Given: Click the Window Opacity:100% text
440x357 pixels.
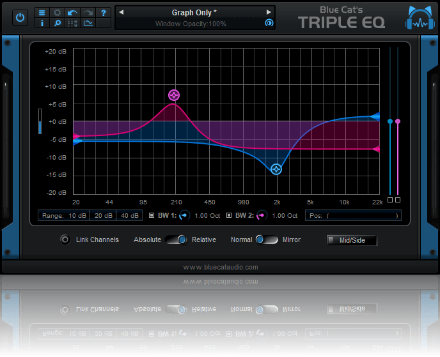Looking at the screenshot, I should [191, 24].
